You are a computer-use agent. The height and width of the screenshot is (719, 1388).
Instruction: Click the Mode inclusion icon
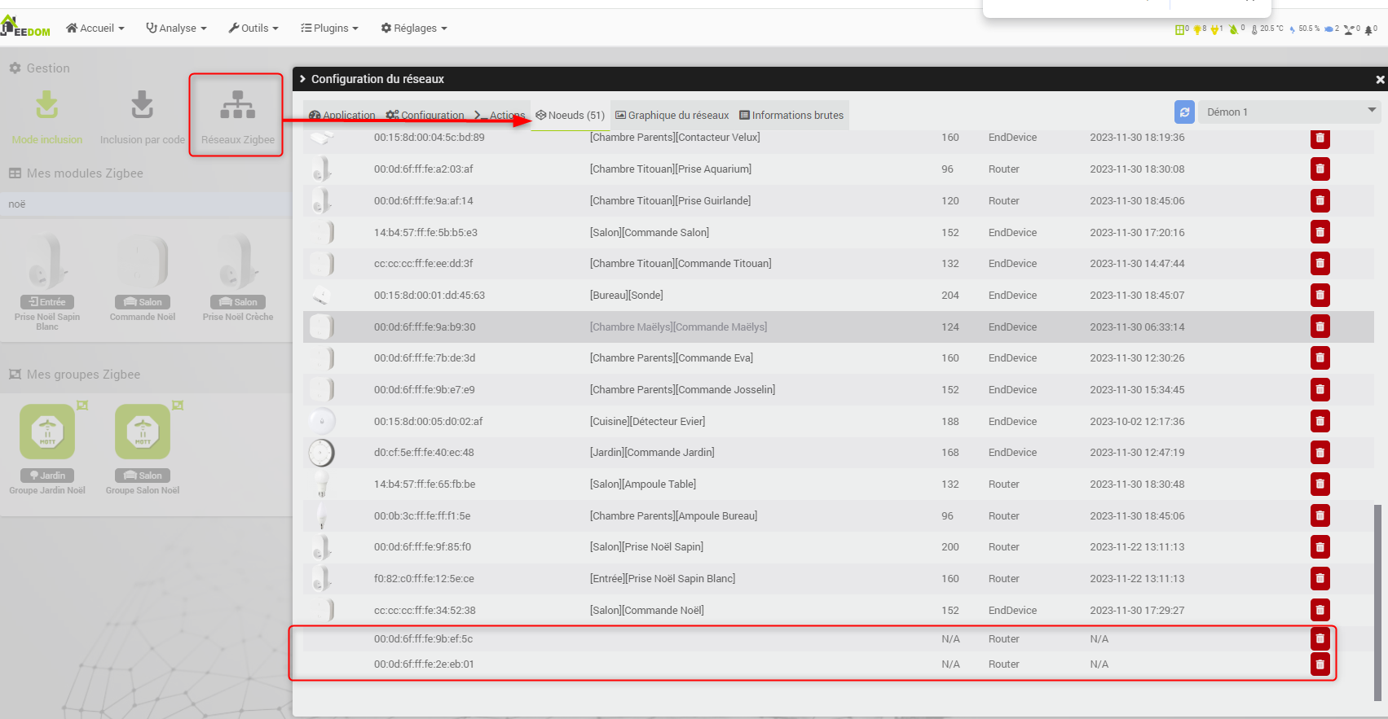tap(47, 106)
